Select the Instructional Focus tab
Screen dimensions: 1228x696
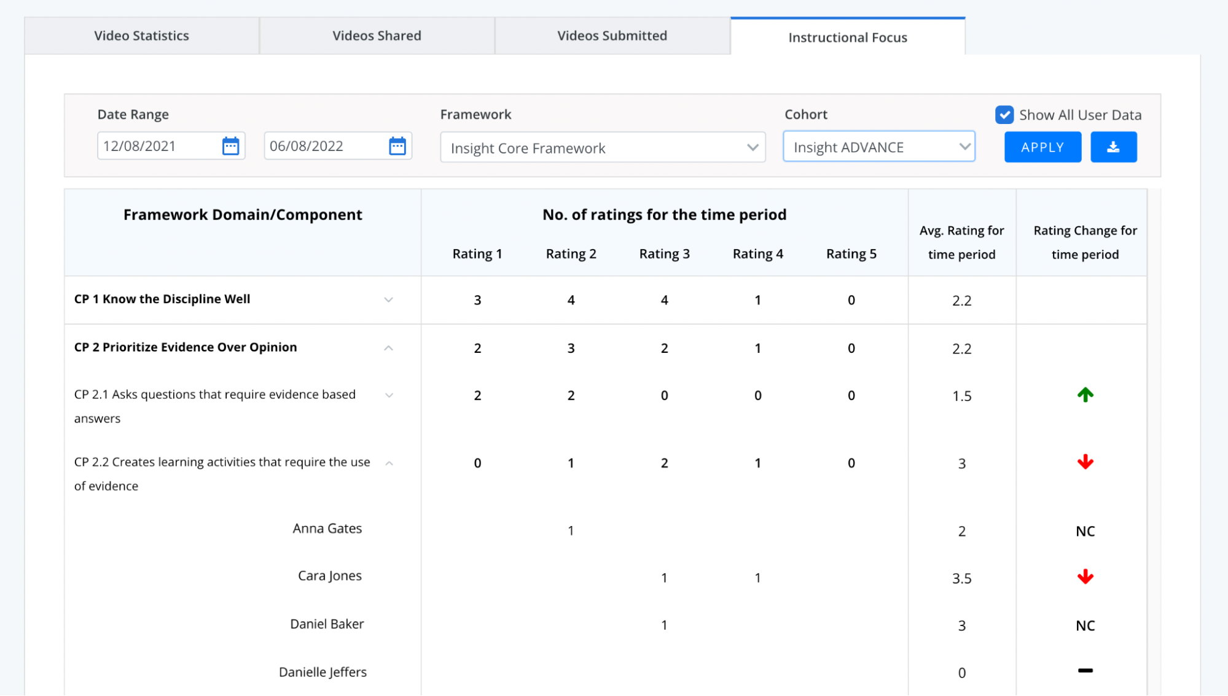[x=848, y=37]
